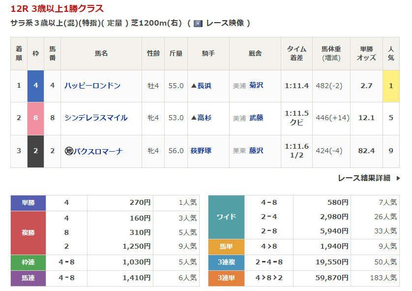Click the arrow next to レース結果詳細
This screenshot has height=291, width=412.
(398, 178)
